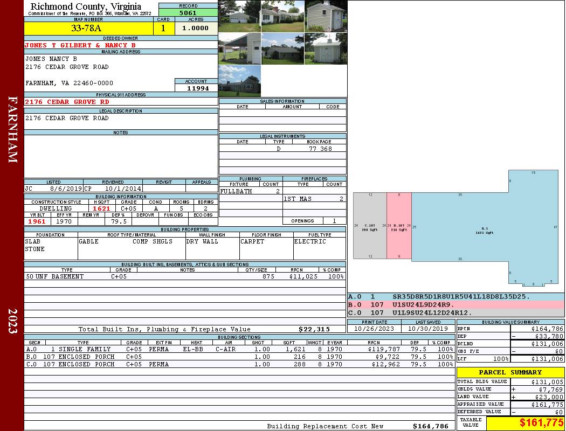
Task: Click pink sketch code line B.0
Action: (456, 305)
